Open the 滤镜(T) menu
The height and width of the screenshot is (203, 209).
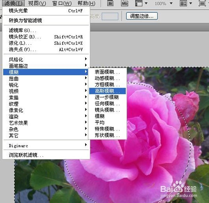14,3
